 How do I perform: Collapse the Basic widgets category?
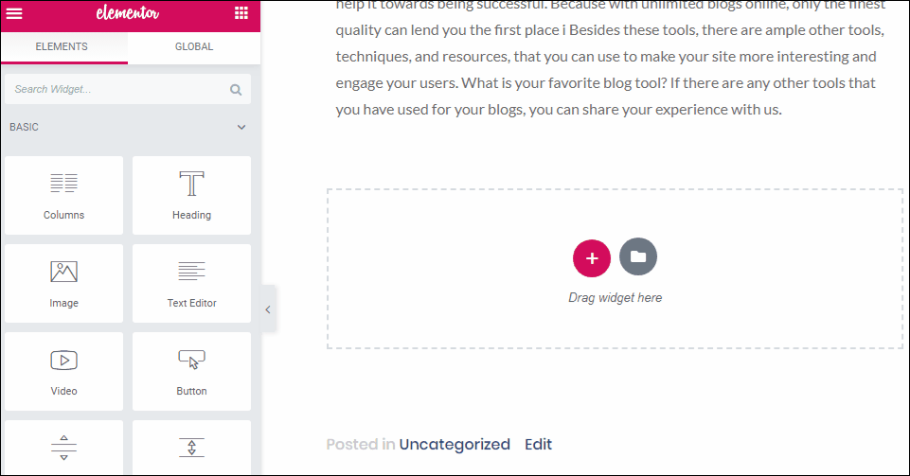pyautogui.click(x=241, y=127)
